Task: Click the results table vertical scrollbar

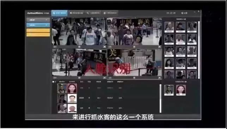Action: coord(160,98)
